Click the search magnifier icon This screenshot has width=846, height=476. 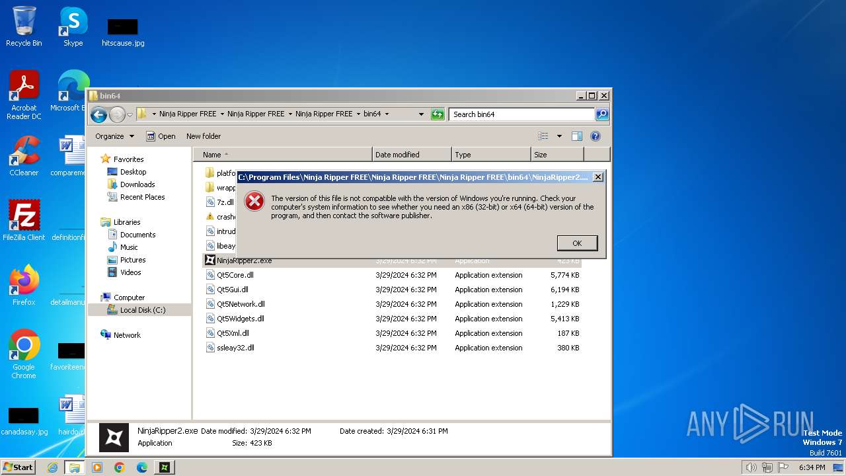601,114
